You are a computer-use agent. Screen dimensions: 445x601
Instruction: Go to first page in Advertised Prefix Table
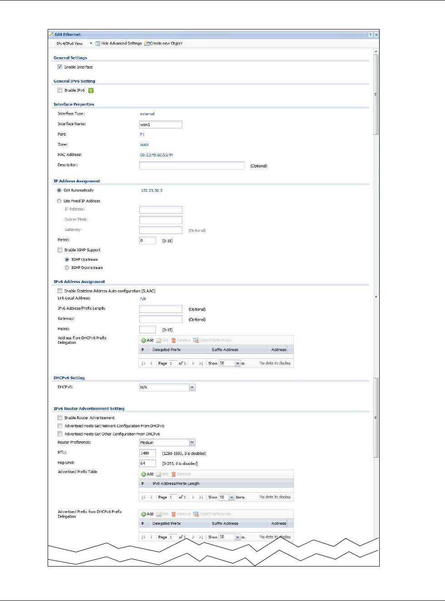[x=144, y=497]
